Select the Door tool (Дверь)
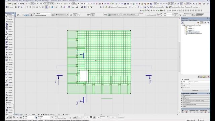 pos(9,27)
